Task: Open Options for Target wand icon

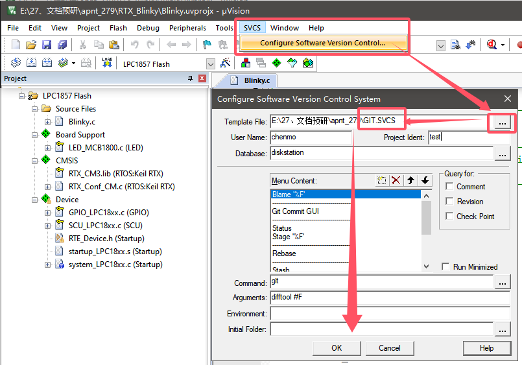Action: pyautogui.click(x=225, y=63)
